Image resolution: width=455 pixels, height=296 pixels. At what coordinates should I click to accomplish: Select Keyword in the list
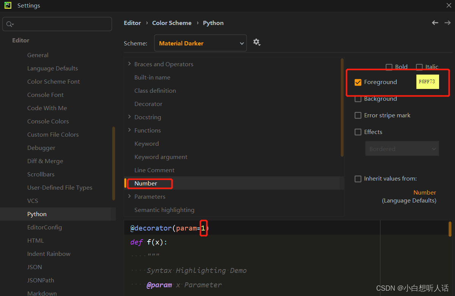click(146, 143)
